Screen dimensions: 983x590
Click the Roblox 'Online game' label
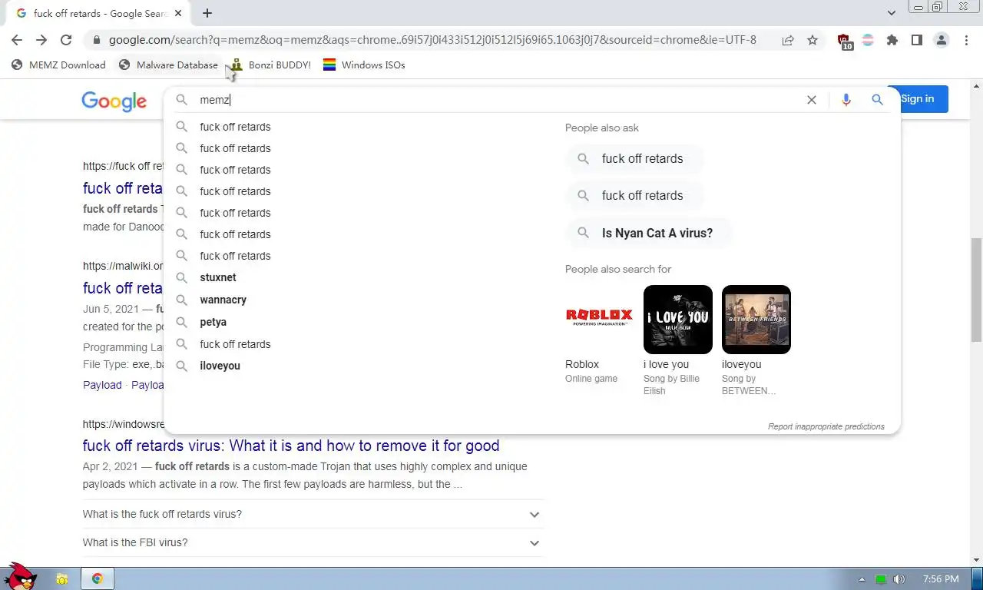(591, 379)
